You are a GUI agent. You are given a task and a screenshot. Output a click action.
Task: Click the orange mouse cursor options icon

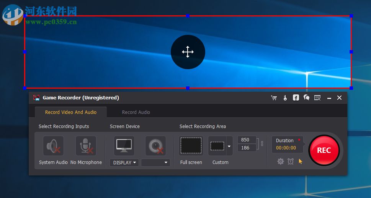point(301,161)
